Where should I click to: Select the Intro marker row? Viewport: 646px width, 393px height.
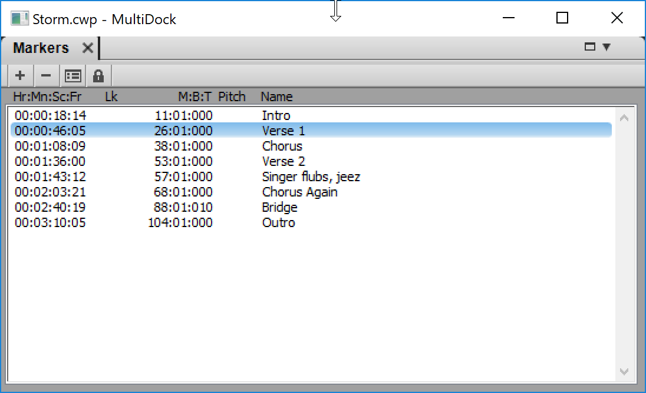pos(276,115)
